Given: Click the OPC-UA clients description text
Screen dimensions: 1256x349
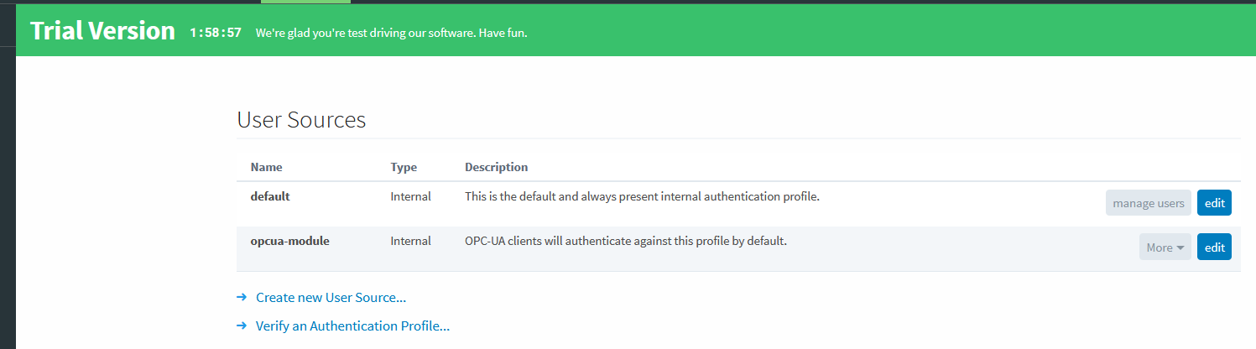Looking at the screenshot, I should tap(626, 241).
